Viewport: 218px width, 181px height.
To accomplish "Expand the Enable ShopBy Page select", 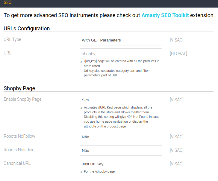I will pos(121,100).
